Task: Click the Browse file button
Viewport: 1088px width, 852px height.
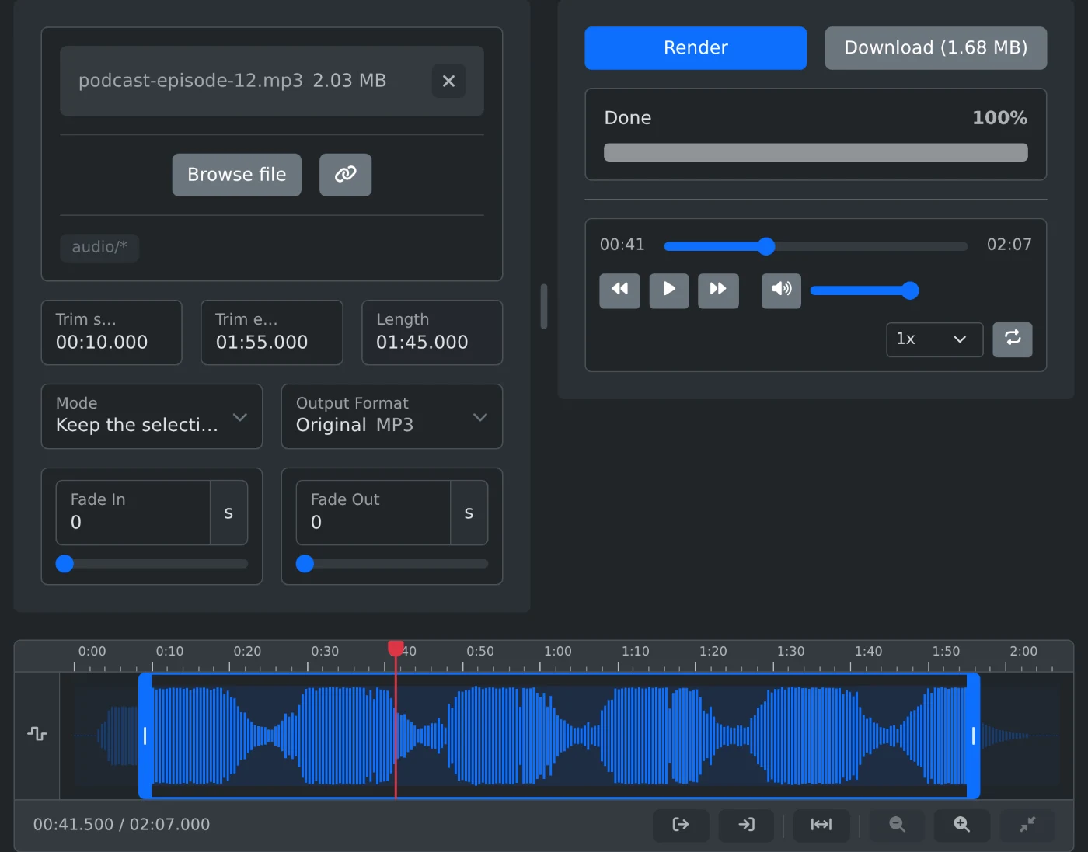Action: pyautogui.click(x=237, y=175)
